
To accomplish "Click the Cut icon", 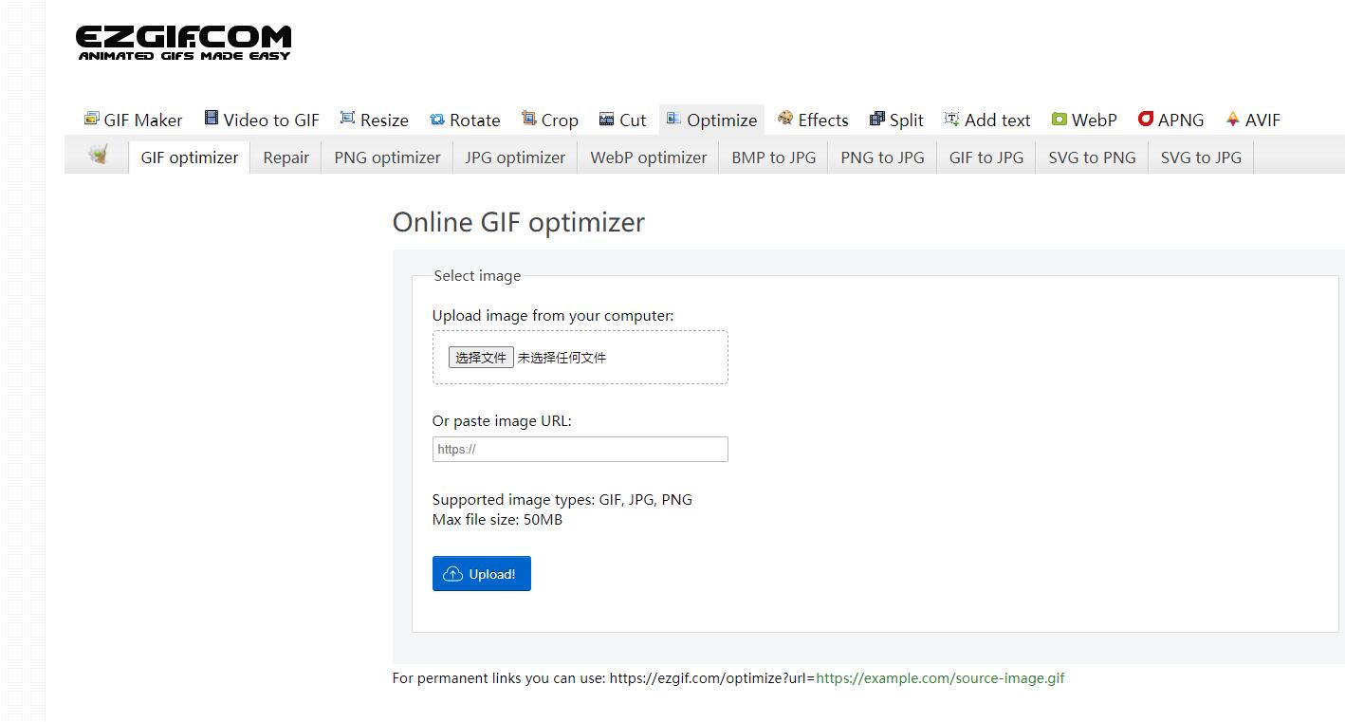I will pyautogui.click(x=606, y=120).
